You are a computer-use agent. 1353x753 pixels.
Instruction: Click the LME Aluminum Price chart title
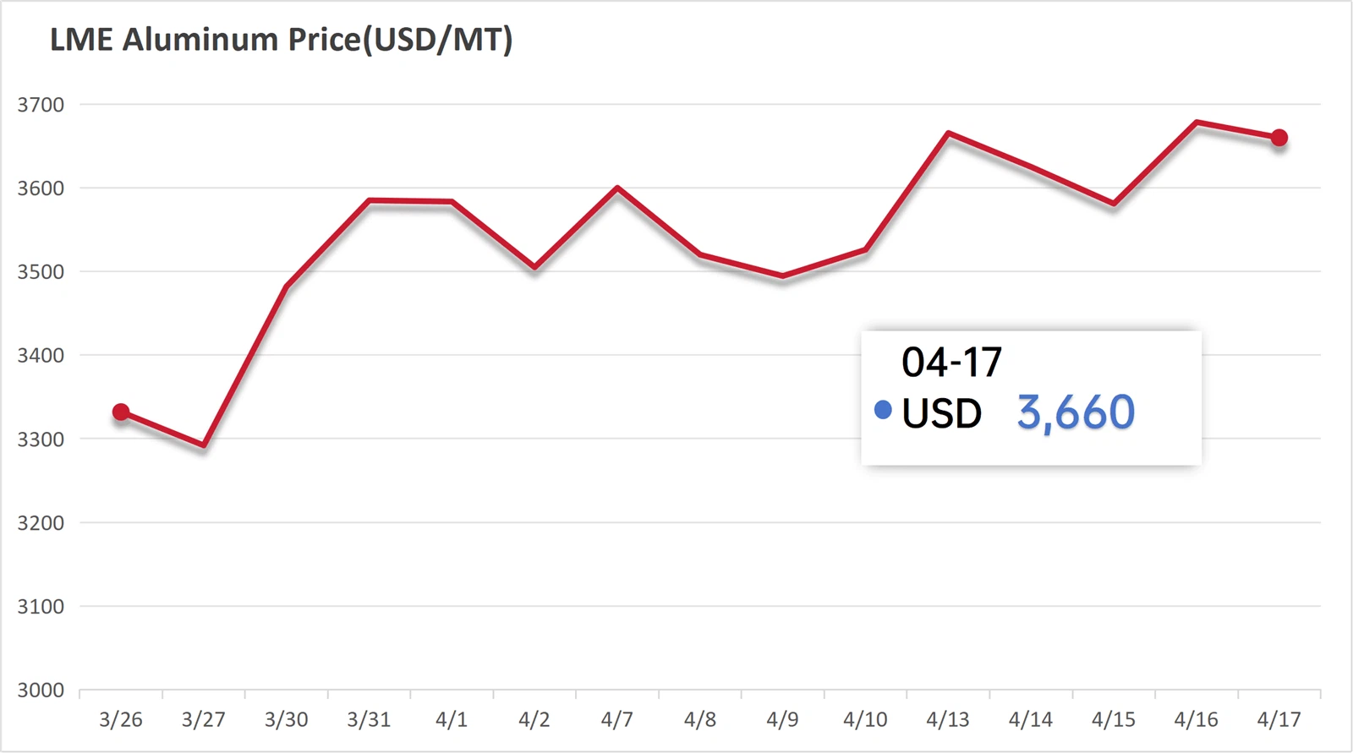281,40
